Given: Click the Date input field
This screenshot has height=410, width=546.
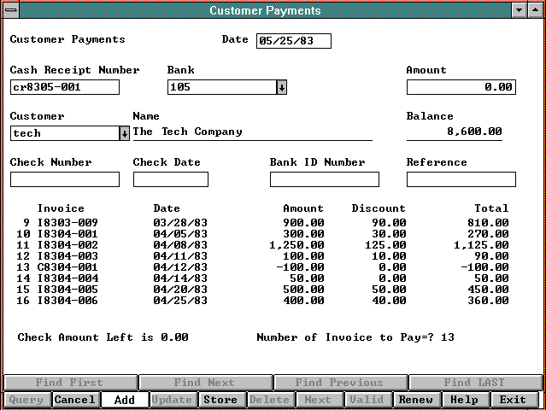Looking at the screenshot, I should coord(293,41).
